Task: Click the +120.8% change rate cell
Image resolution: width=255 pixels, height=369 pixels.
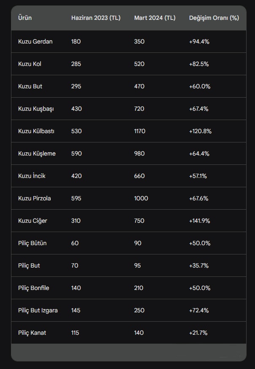Action: click(200, 131)
